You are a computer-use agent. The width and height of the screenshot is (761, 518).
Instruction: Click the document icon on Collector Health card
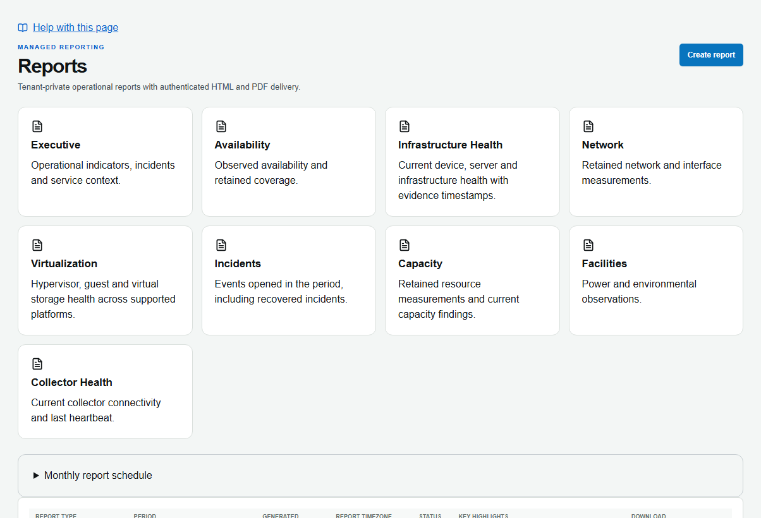(x=37, y=364)
